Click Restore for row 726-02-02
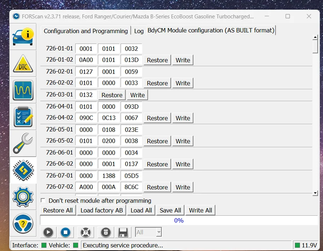This screenshot has height=251, width=323. 157,83
